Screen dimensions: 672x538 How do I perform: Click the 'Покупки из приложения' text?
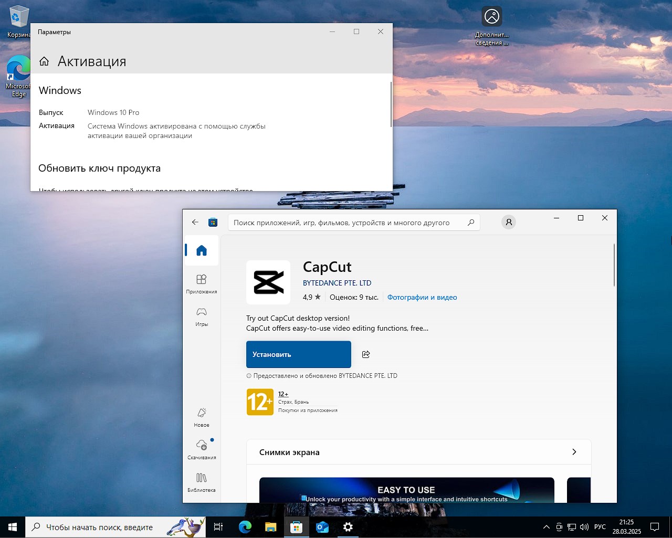[308, 410]
